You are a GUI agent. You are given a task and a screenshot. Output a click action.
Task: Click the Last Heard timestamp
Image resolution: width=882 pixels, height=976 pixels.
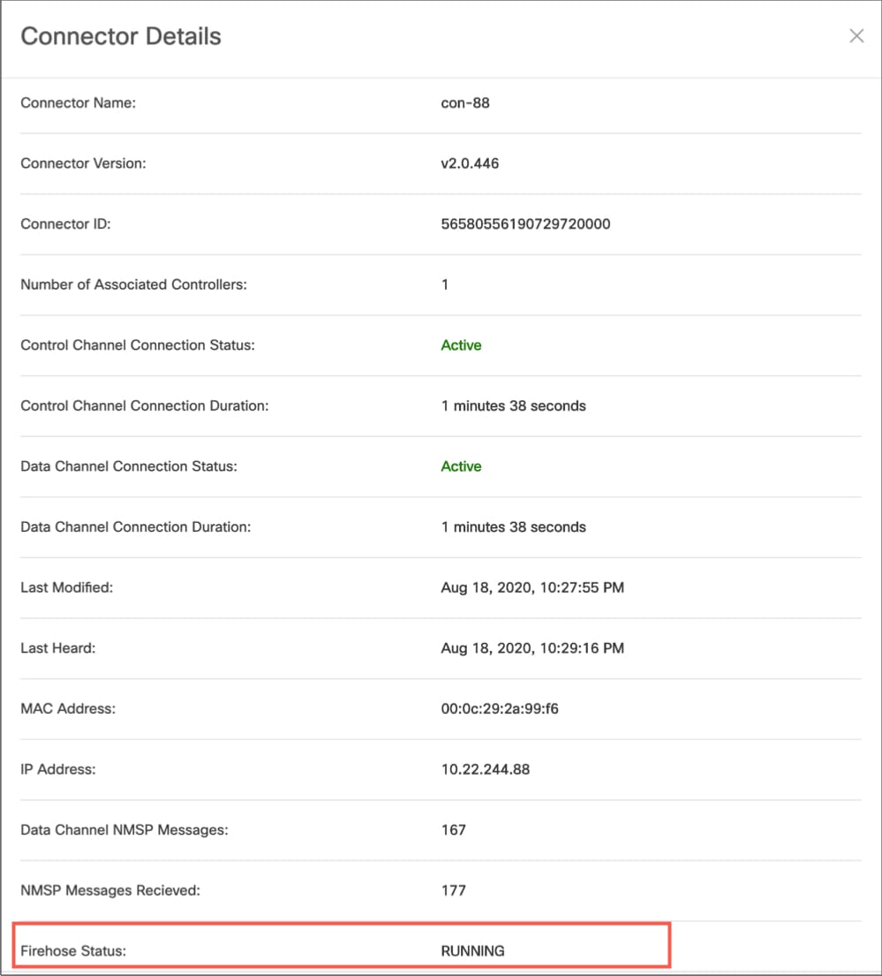[x=532, y=648]
